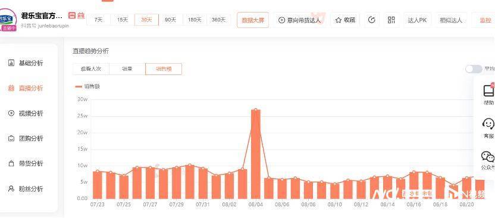This screenshot has height=218, width=495.
Task: Switch to the 销量 chart tab
Action: pyautogui.click(x=127, y=69)
